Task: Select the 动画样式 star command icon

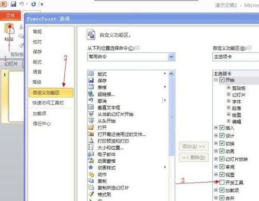Action: pos(91,167)
